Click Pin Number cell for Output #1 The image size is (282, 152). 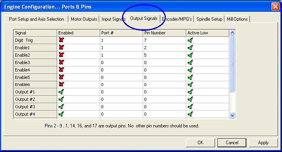(x=164, y=92)
